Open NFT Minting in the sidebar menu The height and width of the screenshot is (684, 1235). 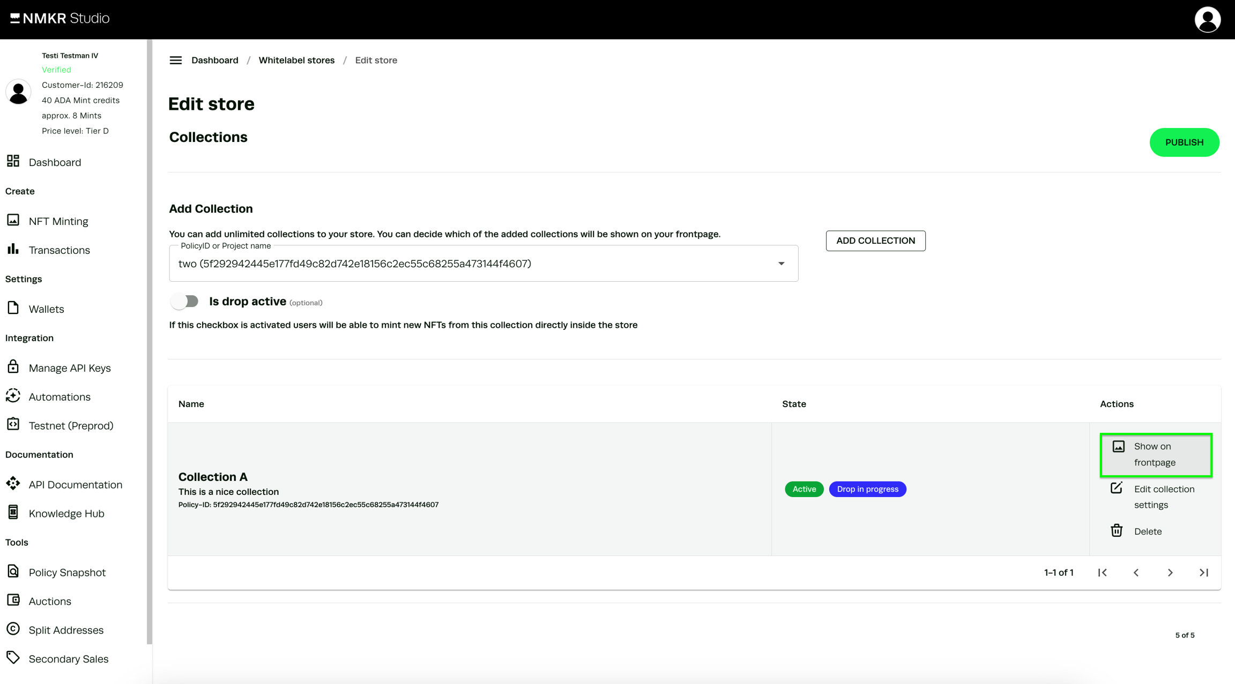(58, 221)
